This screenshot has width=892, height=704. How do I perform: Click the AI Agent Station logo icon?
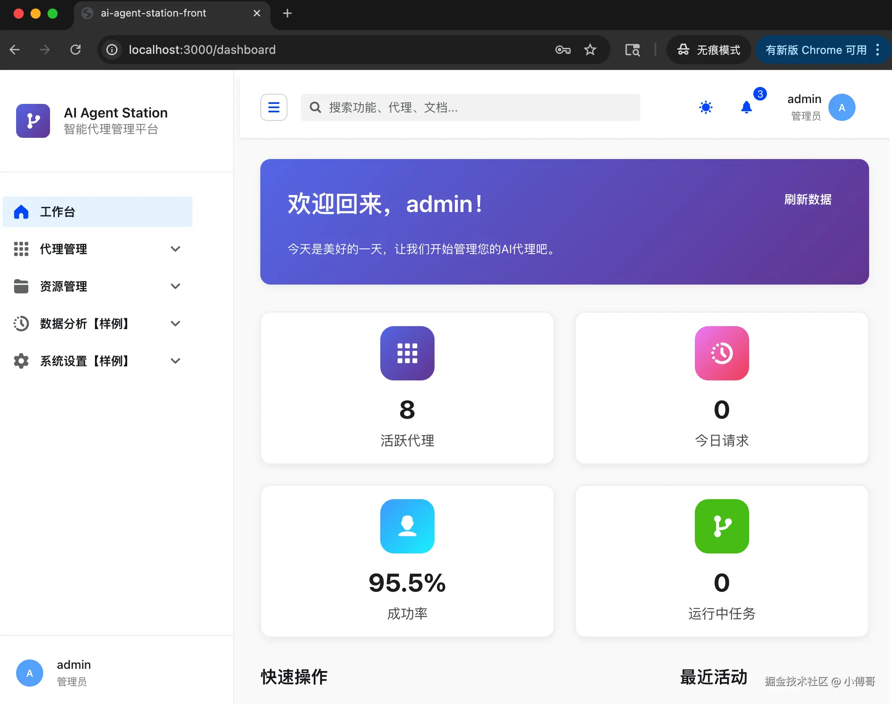tap(33, 121)
